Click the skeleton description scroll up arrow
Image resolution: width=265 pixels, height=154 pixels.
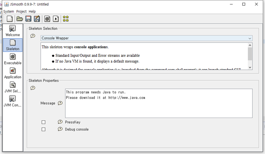pos(250,45)
